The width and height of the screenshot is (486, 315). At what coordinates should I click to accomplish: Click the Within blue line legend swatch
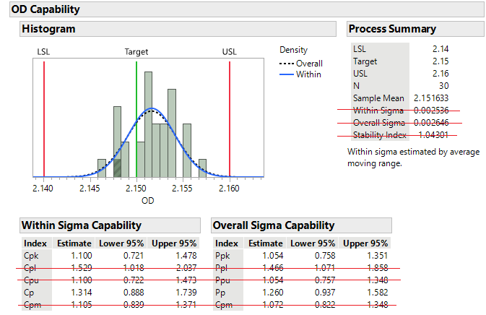coord(287,74)
